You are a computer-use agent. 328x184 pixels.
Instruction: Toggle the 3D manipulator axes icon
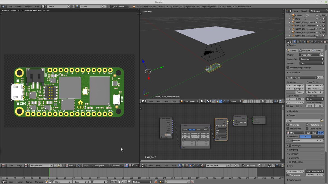point(217,101)
